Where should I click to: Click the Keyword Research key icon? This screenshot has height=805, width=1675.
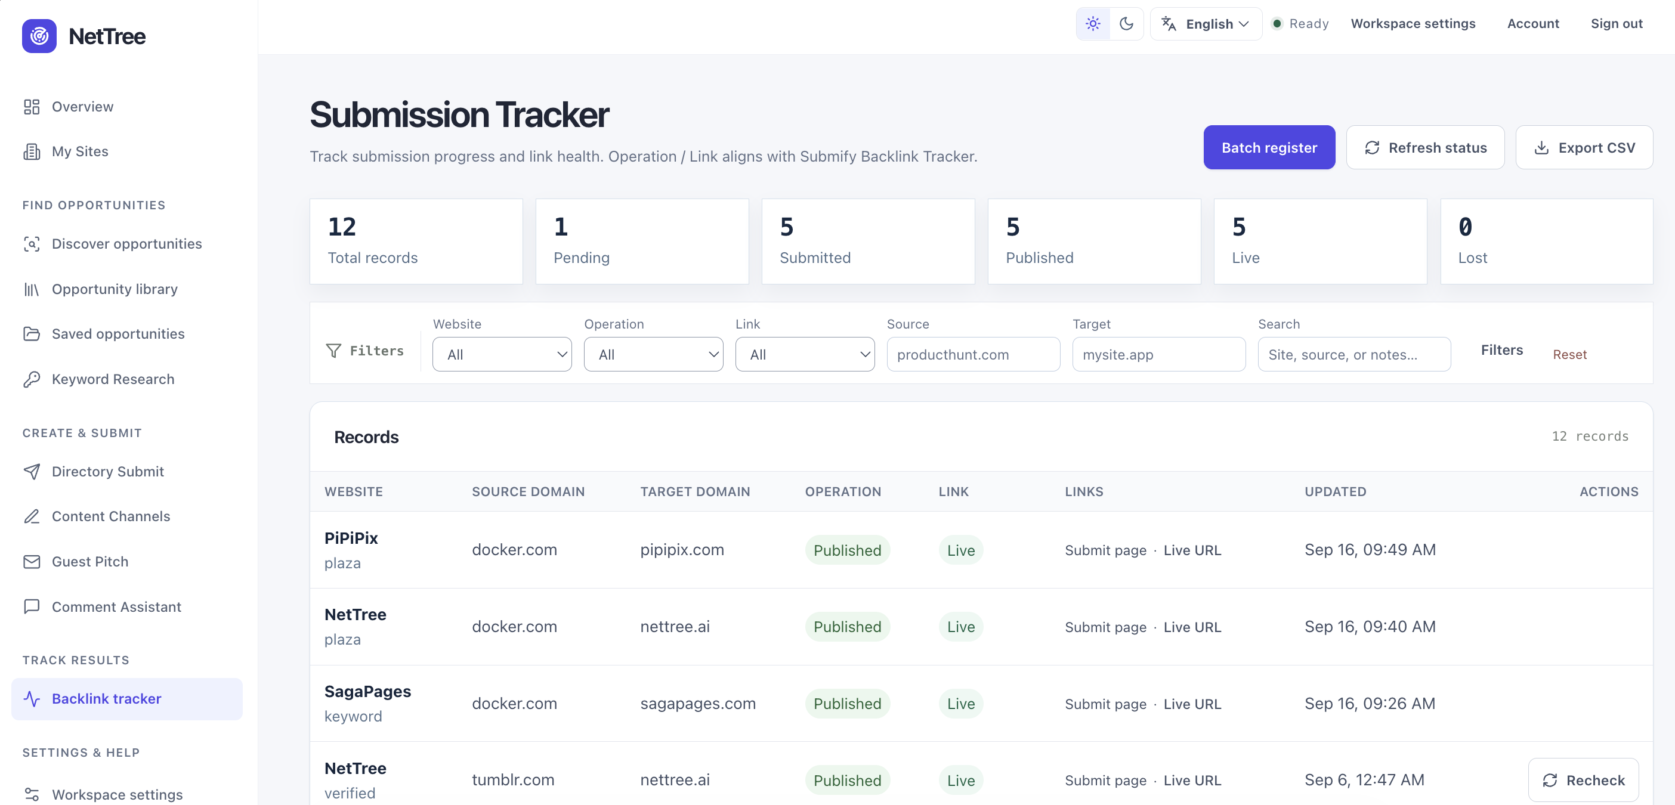(x=31, y=379)
